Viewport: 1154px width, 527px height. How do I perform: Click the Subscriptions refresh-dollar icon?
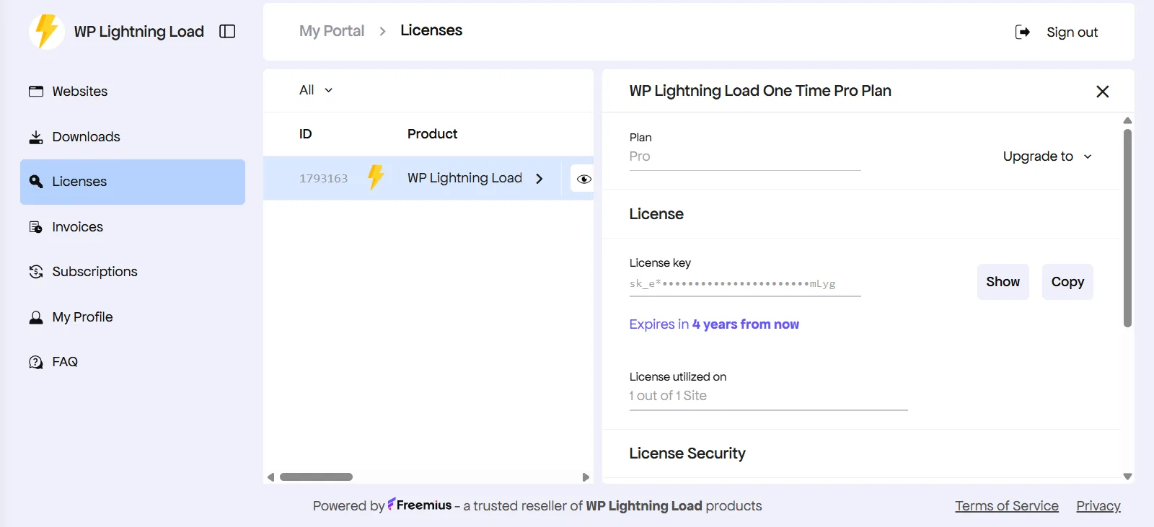point(35,272)
